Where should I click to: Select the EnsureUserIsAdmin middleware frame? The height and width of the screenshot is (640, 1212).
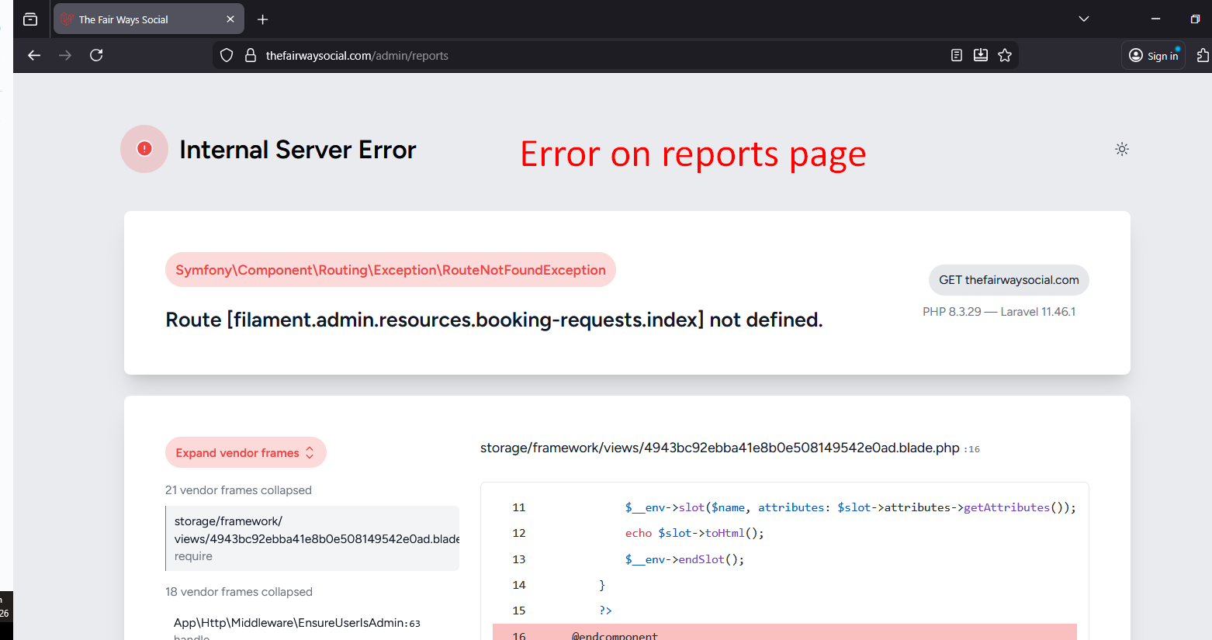(296, 623)
